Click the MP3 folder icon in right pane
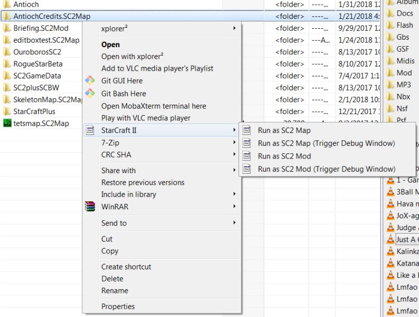 [391, 85]
